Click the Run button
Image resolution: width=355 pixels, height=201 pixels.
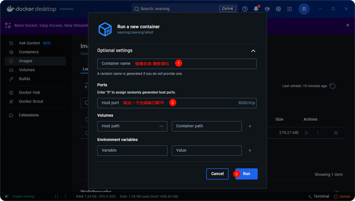[x=246, y=174]
